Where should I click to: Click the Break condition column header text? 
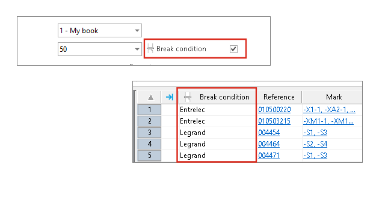(224, 97)
